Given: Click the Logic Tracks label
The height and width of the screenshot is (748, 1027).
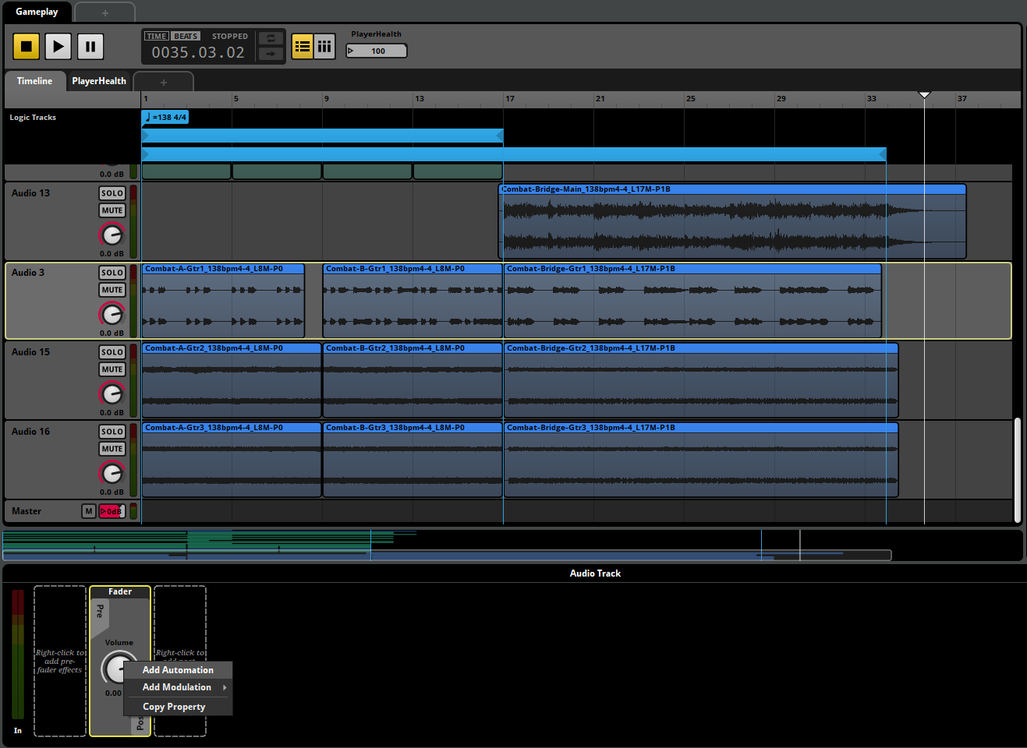Looking at the screenshot, I should 33,118.
